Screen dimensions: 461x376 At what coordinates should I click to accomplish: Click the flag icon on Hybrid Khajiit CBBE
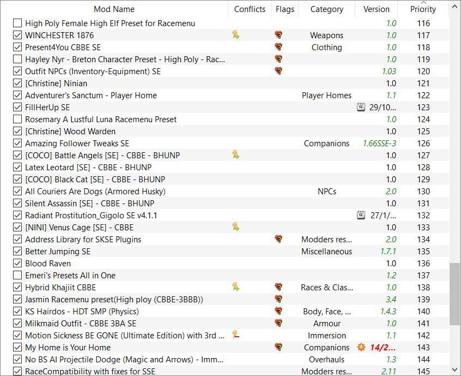click(278, 288)
